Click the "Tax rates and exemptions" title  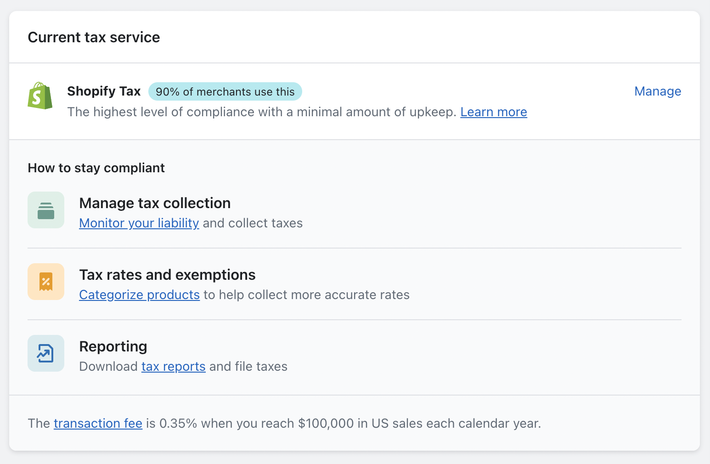[167, 275]
